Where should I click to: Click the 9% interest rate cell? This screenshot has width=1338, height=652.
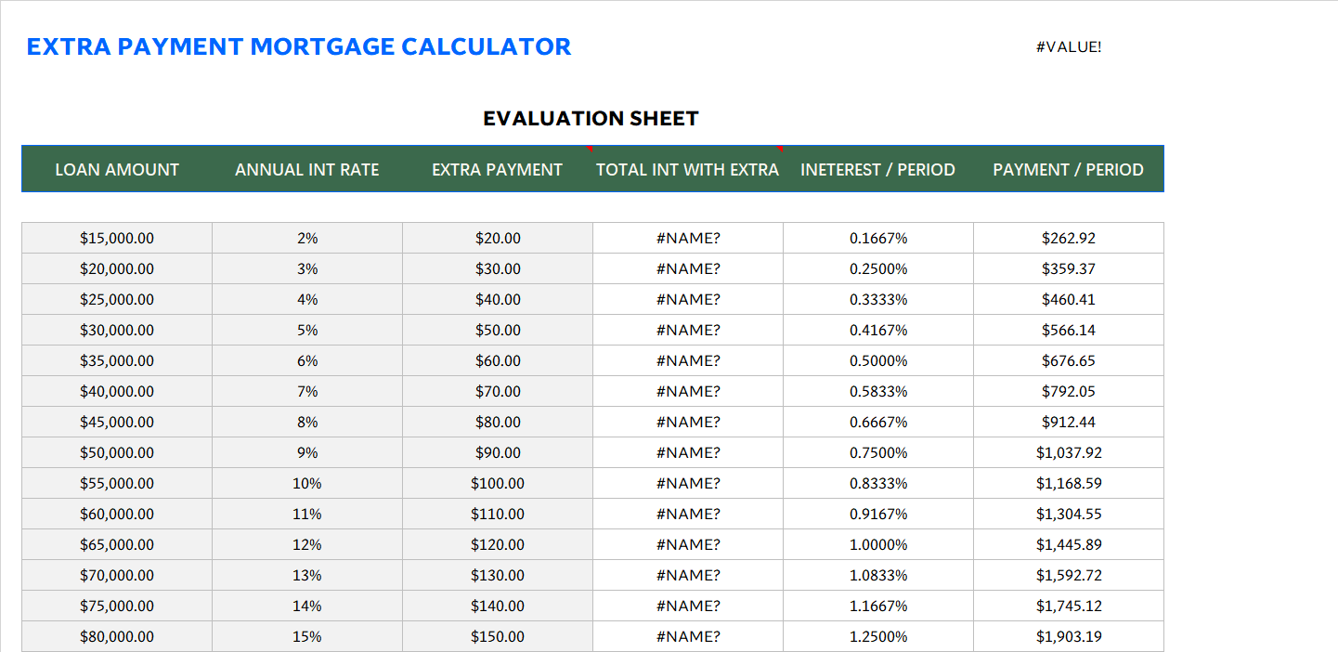click(x=307, y=452)
